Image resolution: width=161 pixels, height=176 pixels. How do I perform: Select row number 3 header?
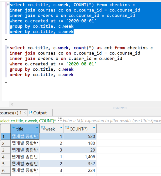click(6, 150)
